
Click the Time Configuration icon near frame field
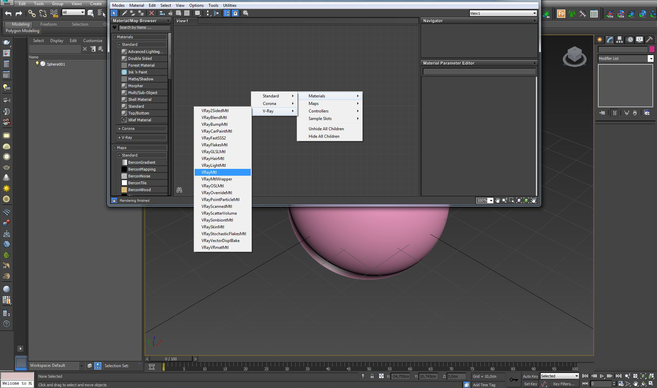[x=620, y=384]
